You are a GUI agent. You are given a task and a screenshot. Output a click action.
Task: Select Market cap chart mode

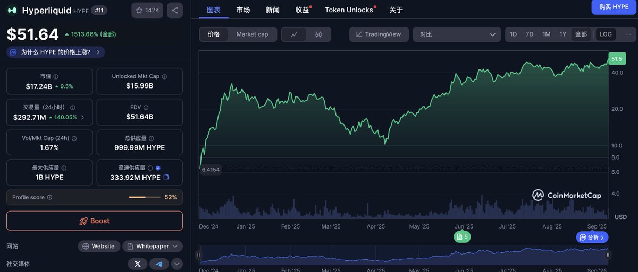point(252,34)
